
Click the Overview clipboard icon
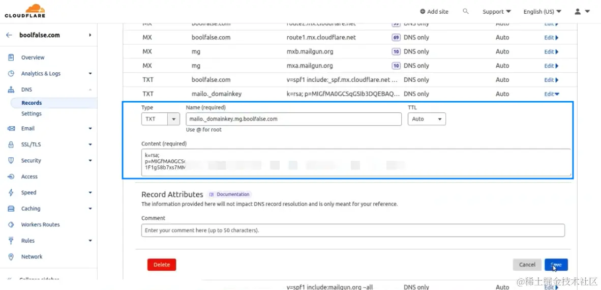pyautogui.click(x=11, y=57)
